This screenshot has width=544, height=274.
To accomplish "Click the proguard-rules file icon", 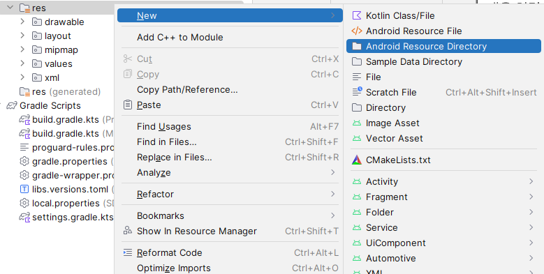I will [24, 148].
